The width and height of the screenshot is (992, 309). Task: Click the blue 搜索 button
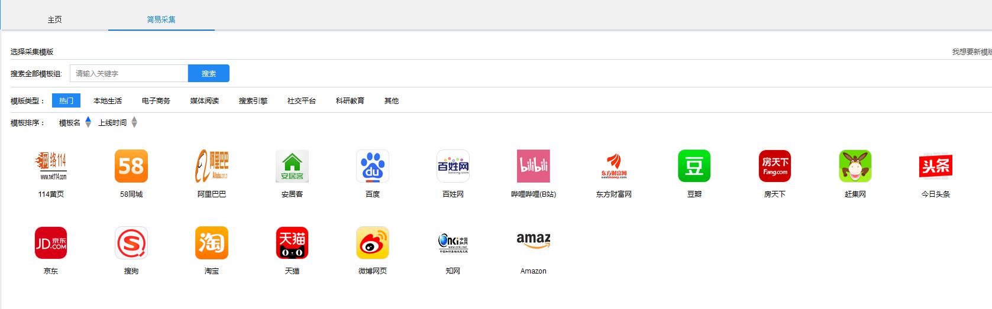209,73
